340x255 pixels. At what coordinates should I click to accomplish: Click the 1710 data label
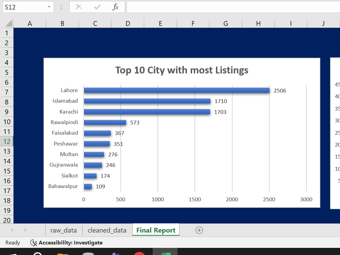click(x=221, y=101)
